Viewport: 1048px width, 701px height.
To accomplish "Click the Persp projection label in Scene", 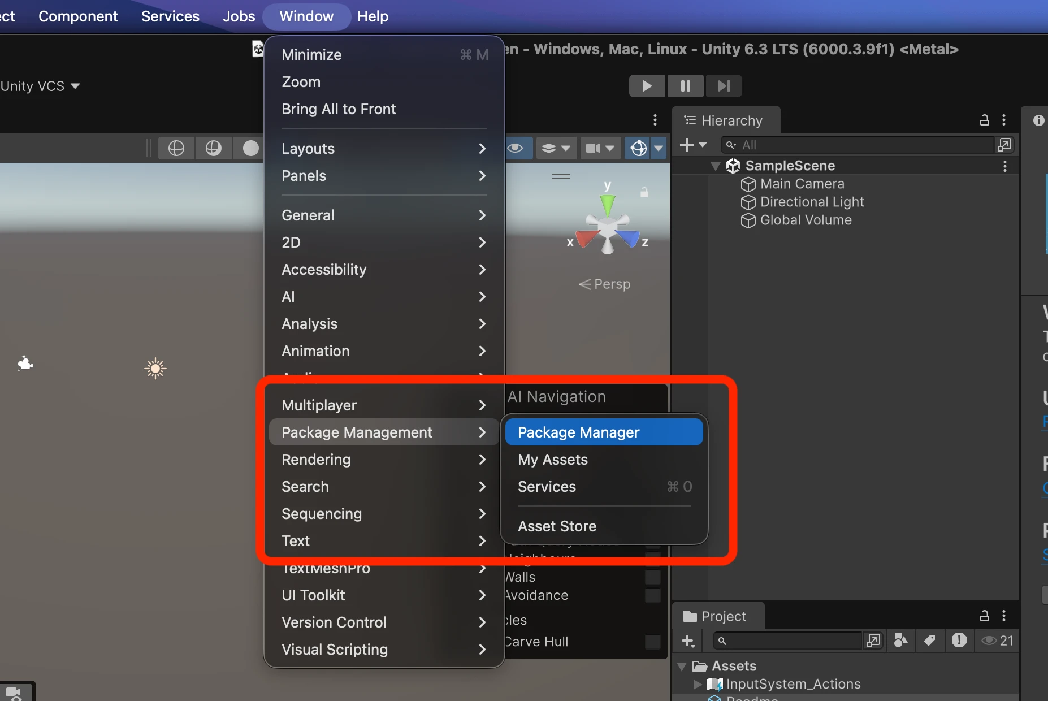I will [x=604, y=284].
